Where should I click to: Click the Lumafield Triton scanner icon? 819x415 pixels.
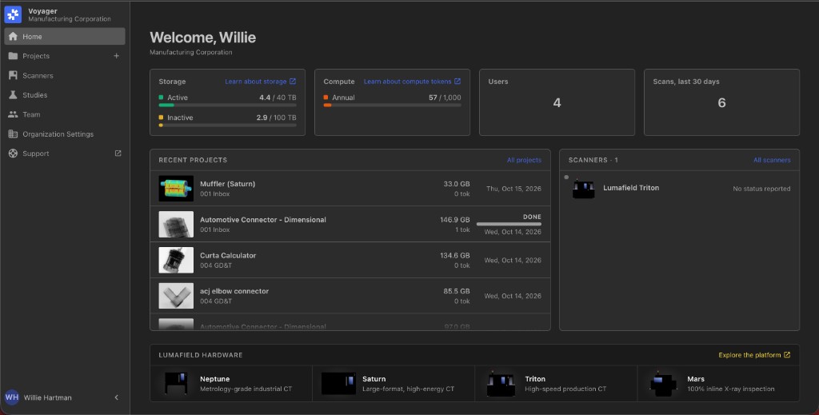point(583,189)
